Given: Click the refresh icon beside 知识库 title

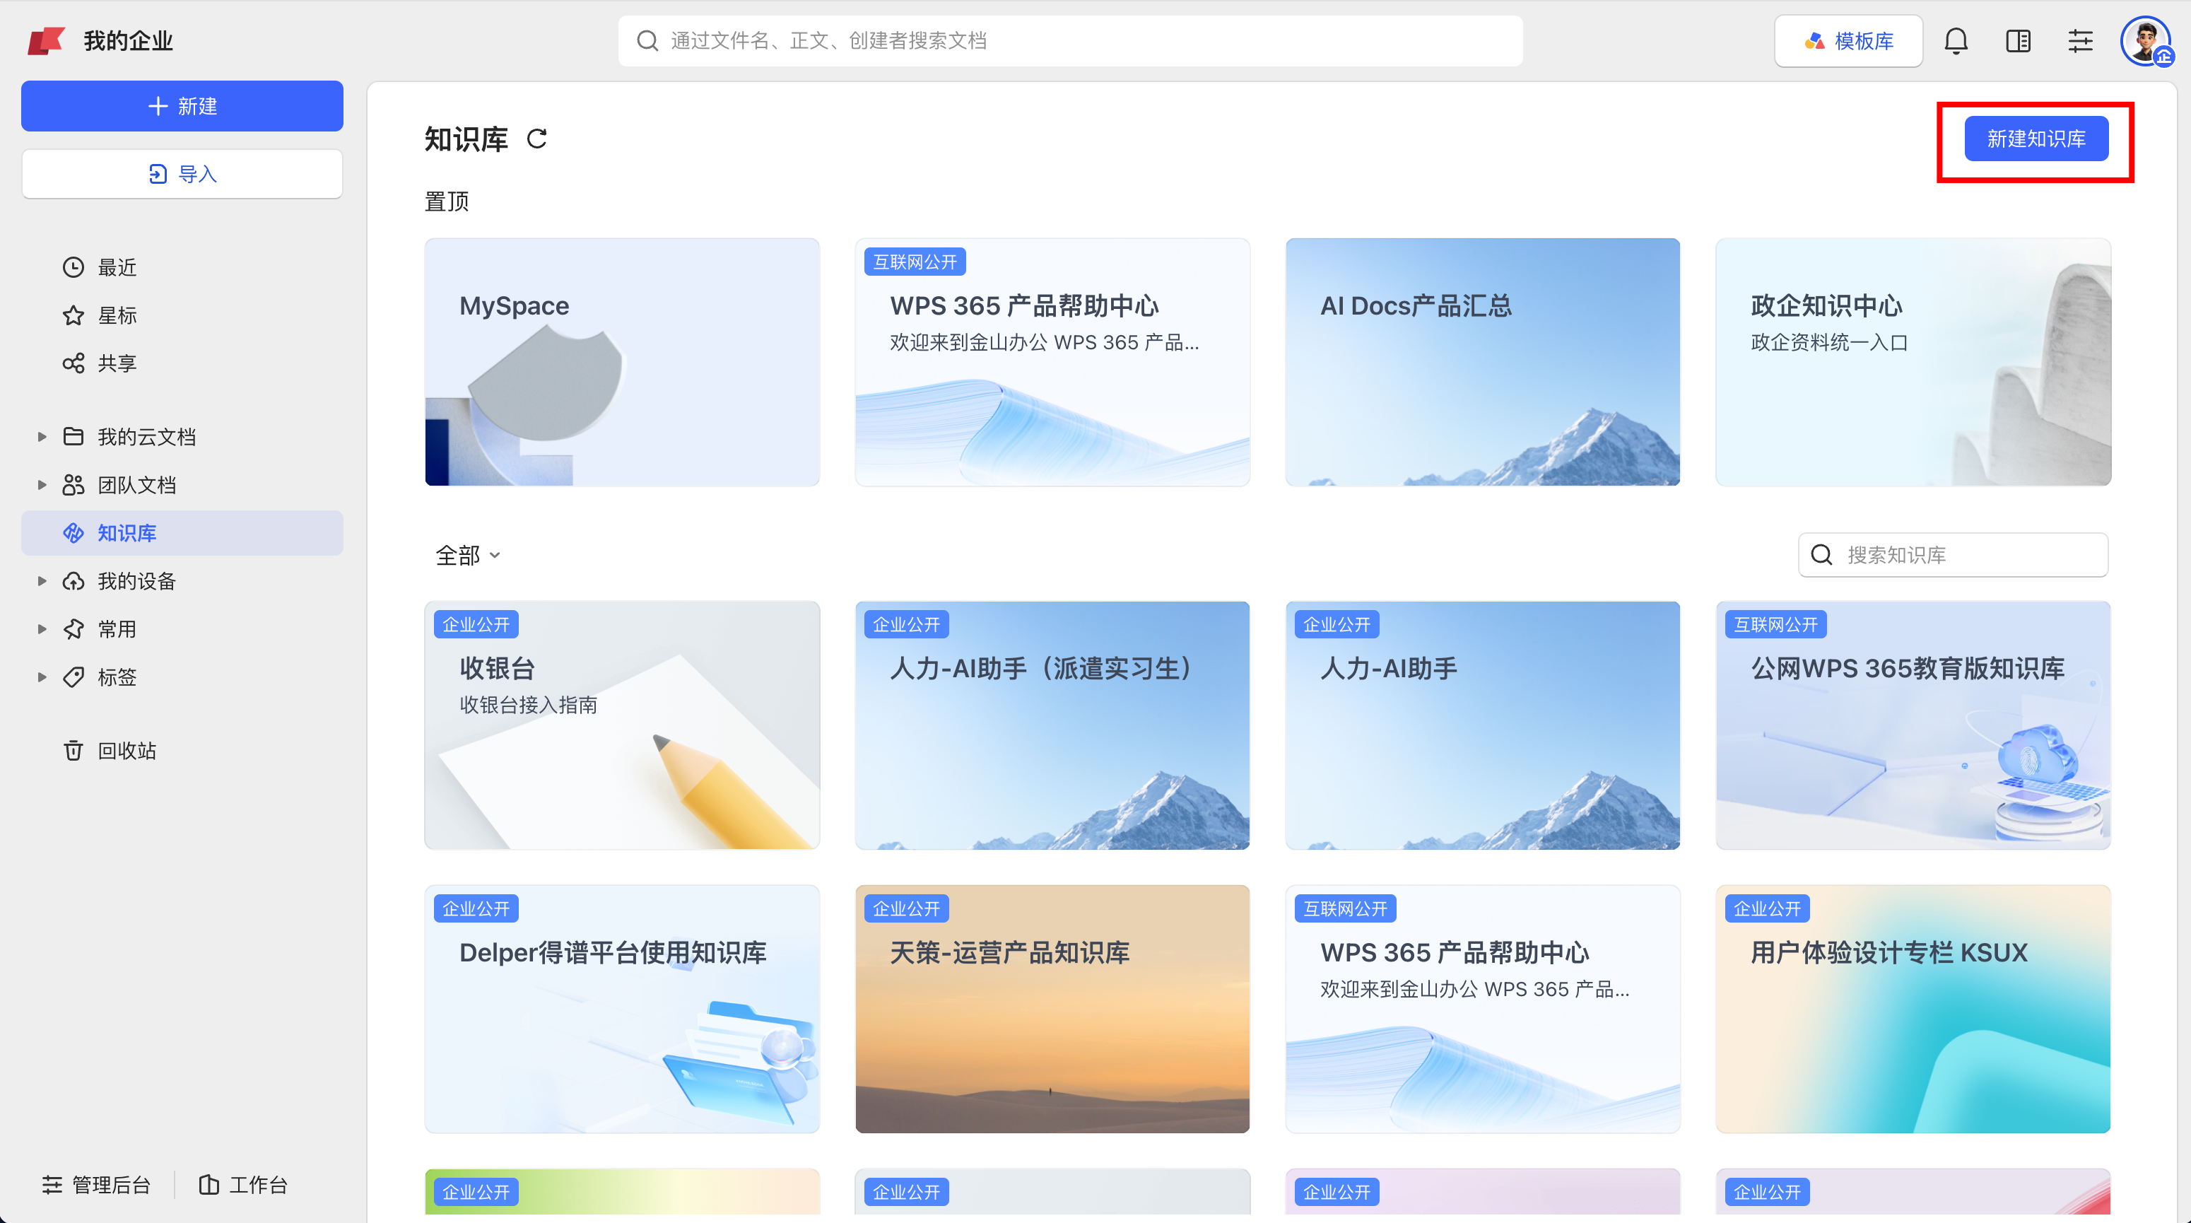Looking at the screenshot, I should point(536,139).
